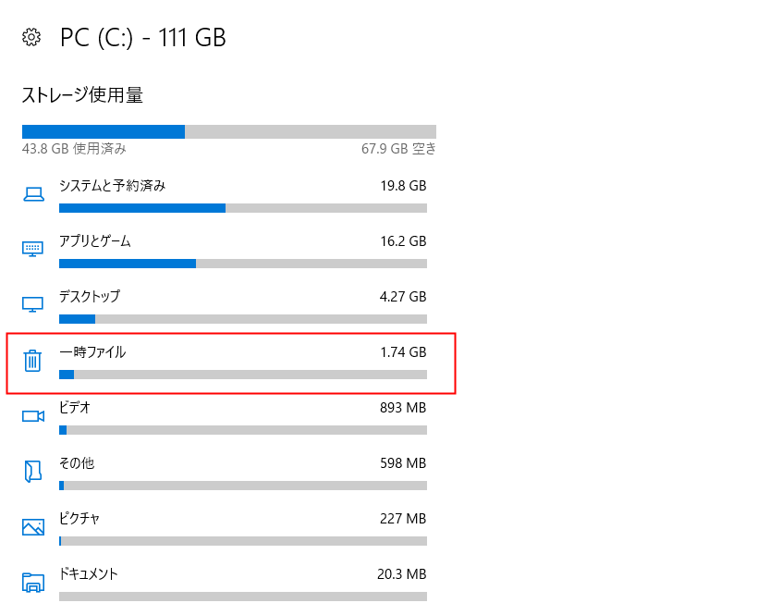
Task: Click the laptop icon for システムと予約済み
Action: pos(33,193)
